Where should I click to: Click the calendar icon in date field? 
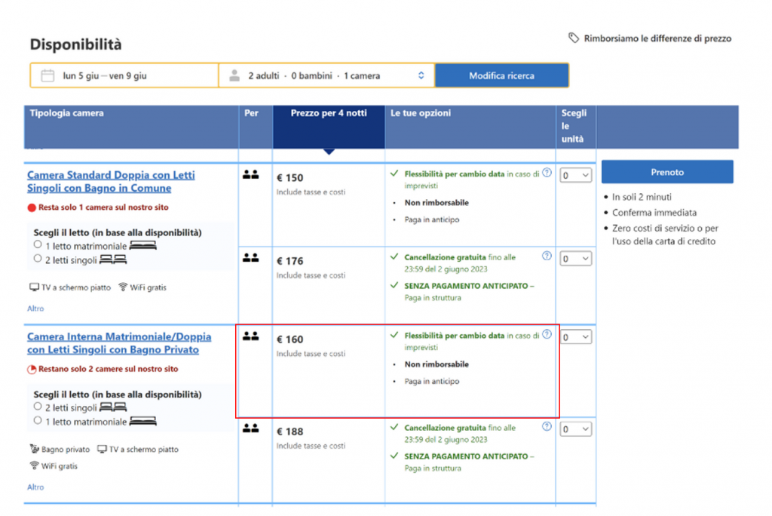click(47, 75)
